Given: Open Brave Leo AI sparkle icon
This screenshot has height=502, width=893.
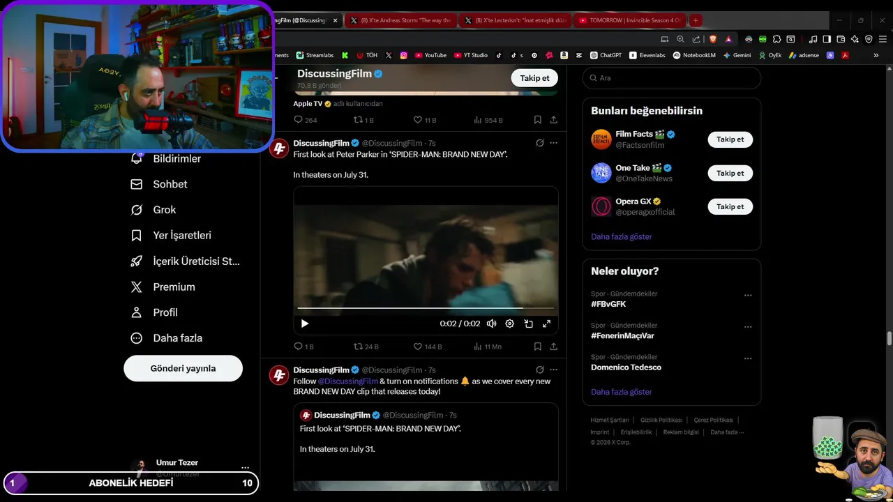Looking at the screenshot, I should [x=855, y=39].
